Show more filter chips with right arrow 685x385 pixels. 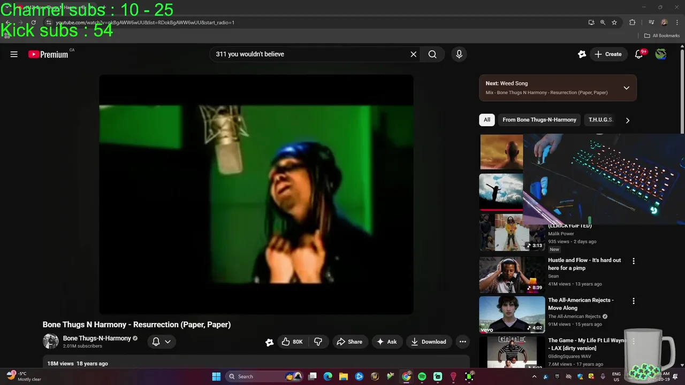pos(627,120)
